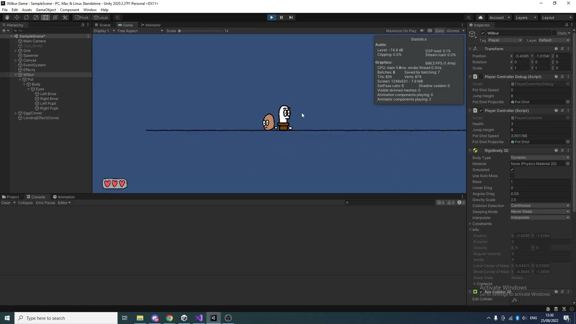576x324 pixels.
Task: Expand the Constraints section in Rigidbody 2D
Action: [x=471, y=224]
